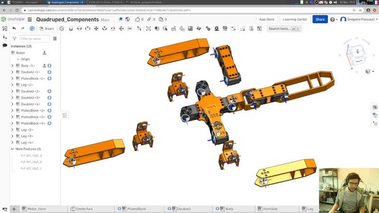This screenshot has width=379, height=213.
Task: Expand the Leg <1> tree node
Action: [12, 85]
